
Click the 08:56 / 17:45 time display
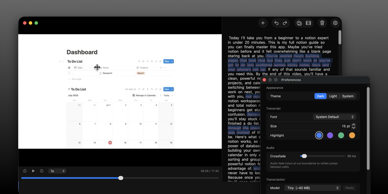pos(210,171)
